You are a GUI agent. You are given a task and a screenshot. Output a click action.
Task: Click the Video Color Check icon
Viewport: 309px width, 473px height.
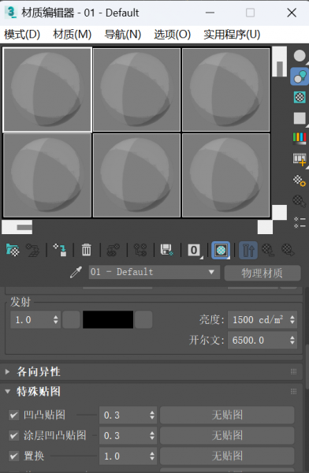tap(300, 139)
